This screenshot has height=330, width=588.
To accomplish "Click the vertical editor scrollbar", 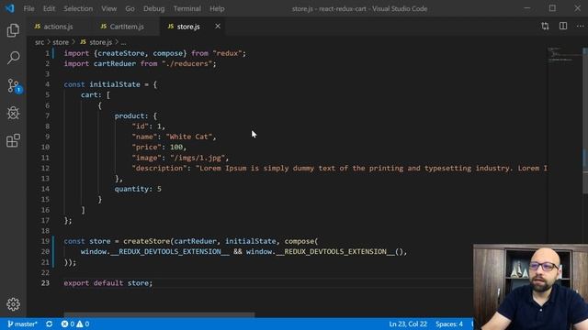I will click(585, 121).
